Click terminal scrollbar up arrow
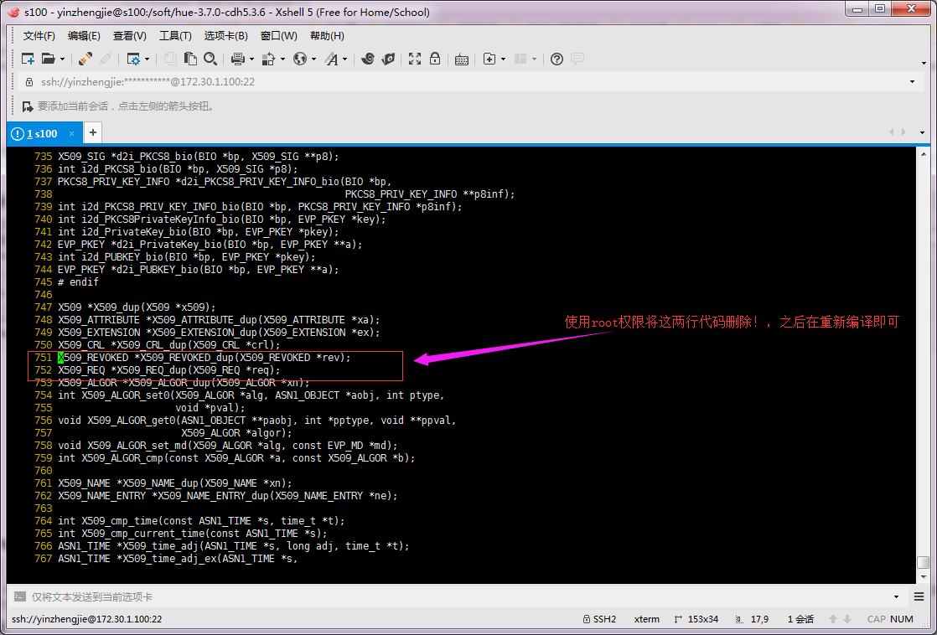937x635 pixels. coord(924,153)
